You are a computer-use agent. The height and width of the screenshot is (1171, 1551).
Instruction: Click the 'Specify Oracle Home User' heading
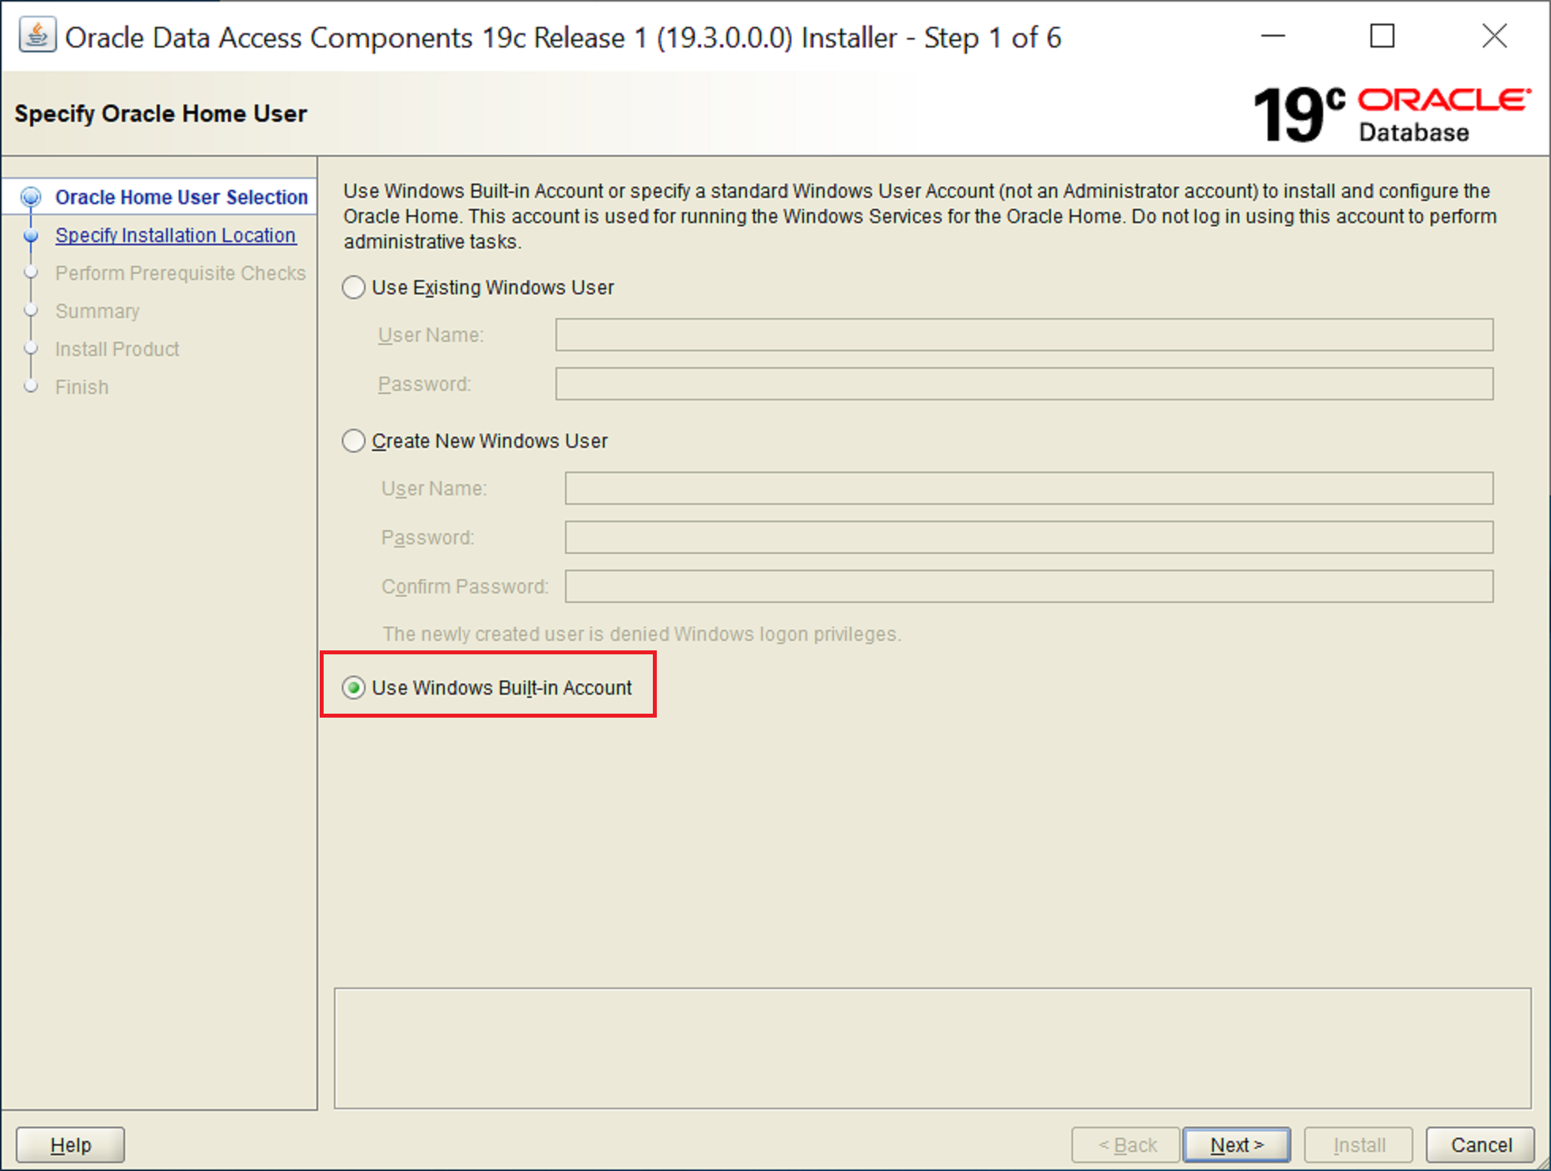click(x=161, y=113)
